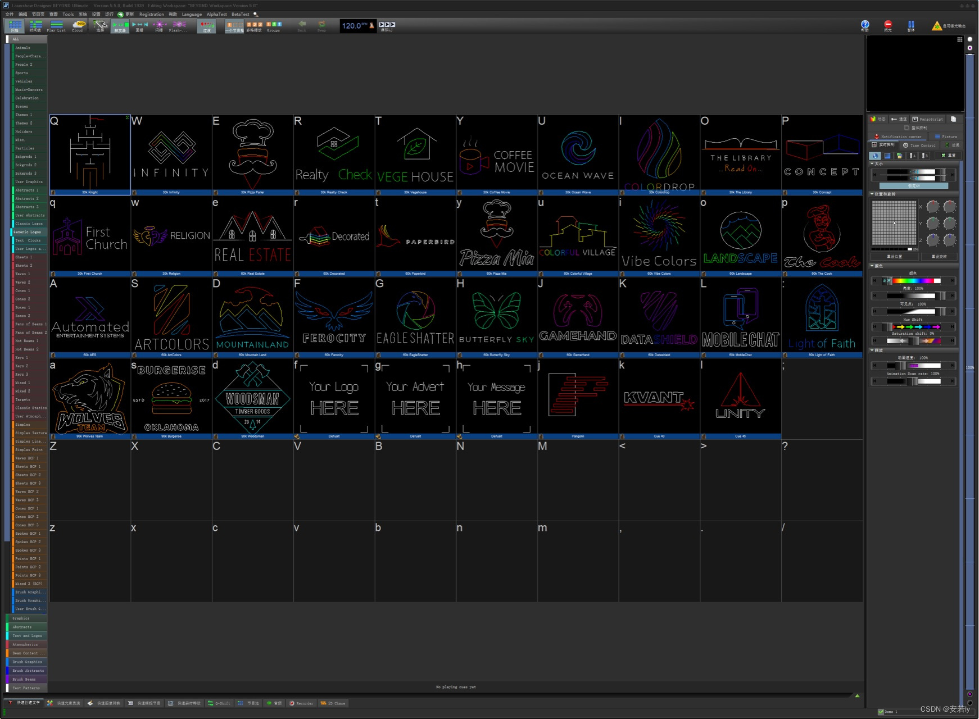Viewport: 979px width, 719px height.
Task: Open the Q-Shift bottom tab
Action: (x=219, y=703)
